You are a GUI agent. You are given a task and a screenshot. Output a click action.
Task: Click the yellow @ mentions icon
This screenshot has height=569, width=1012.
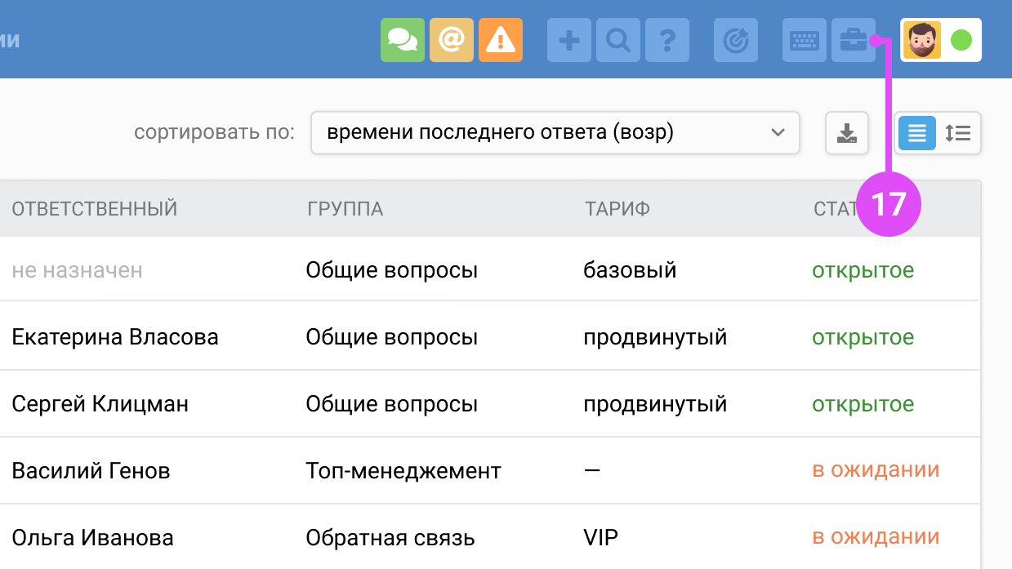pyautogui.click(x=452, y=40)
